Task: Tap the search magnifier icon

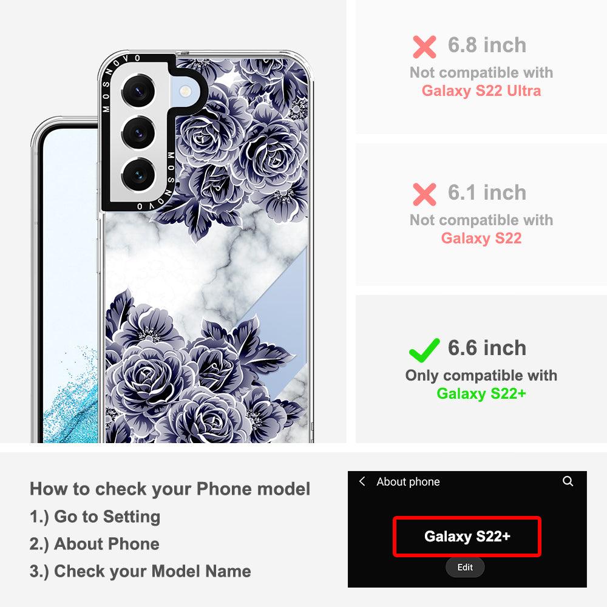Action: 568,481
